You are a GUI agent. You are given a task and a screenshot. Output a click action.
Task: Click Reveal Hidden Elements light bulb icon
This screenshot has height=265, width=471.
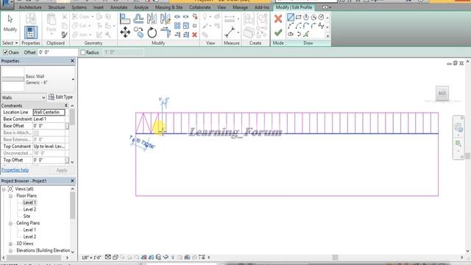pyautogui.click(x=173, y=257)
